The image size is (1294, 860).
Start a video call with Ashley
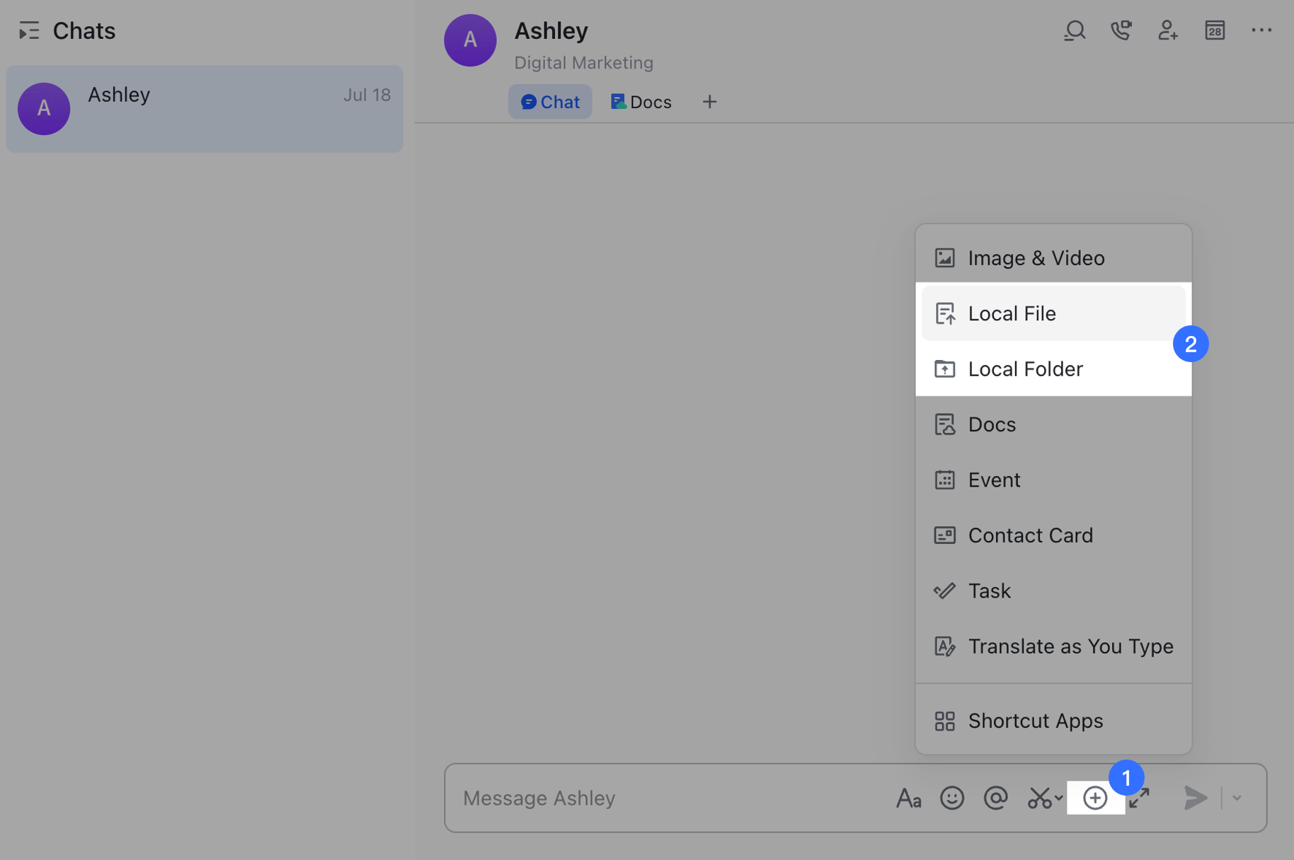[x=1121, y=30]
